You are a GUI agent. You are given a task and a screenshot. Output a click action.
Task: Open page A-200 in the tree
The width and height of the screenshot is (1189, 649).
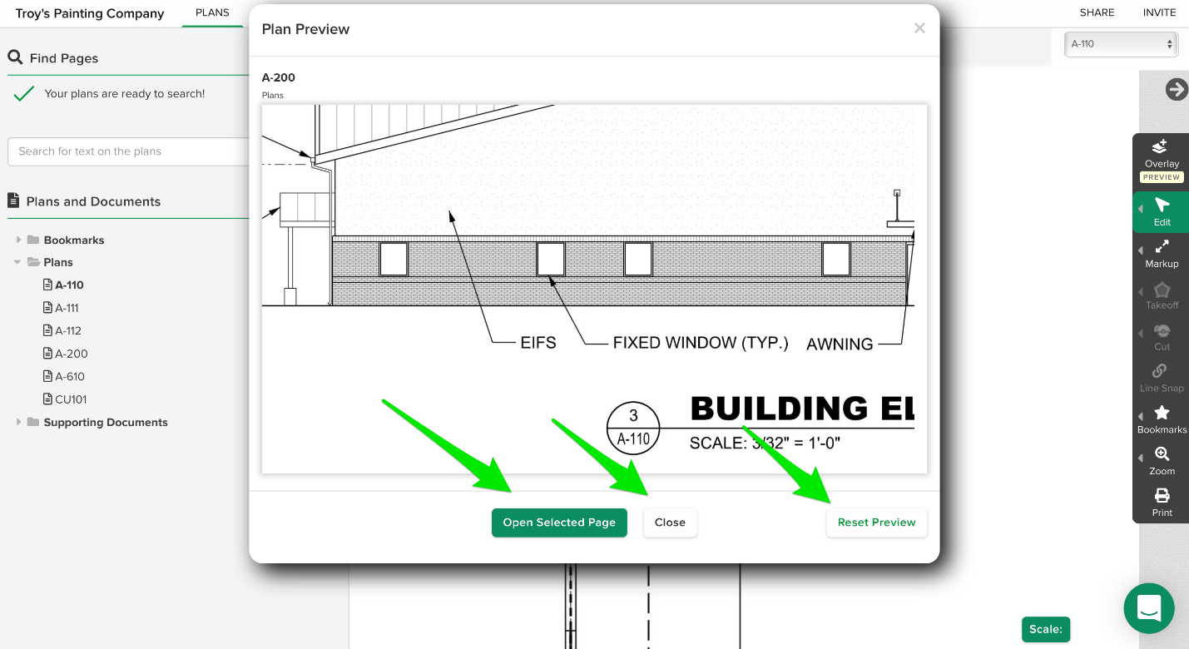72,354
